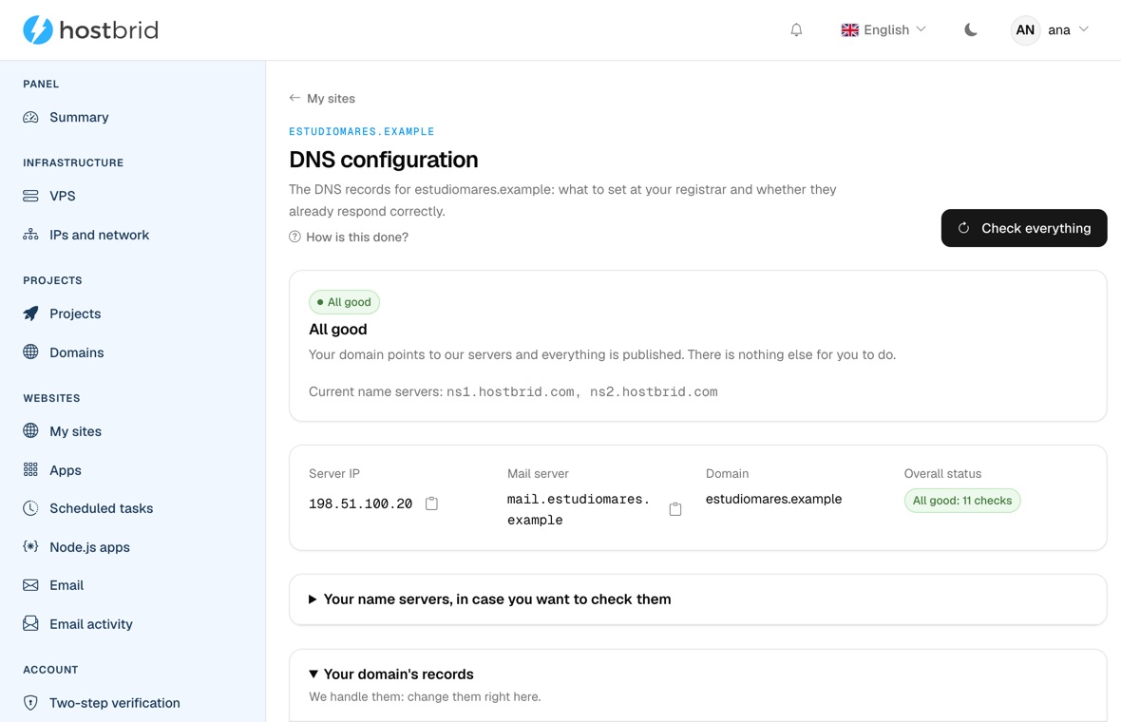
Task: Click the All good: 11 checks badge
Action: [961, 501]
